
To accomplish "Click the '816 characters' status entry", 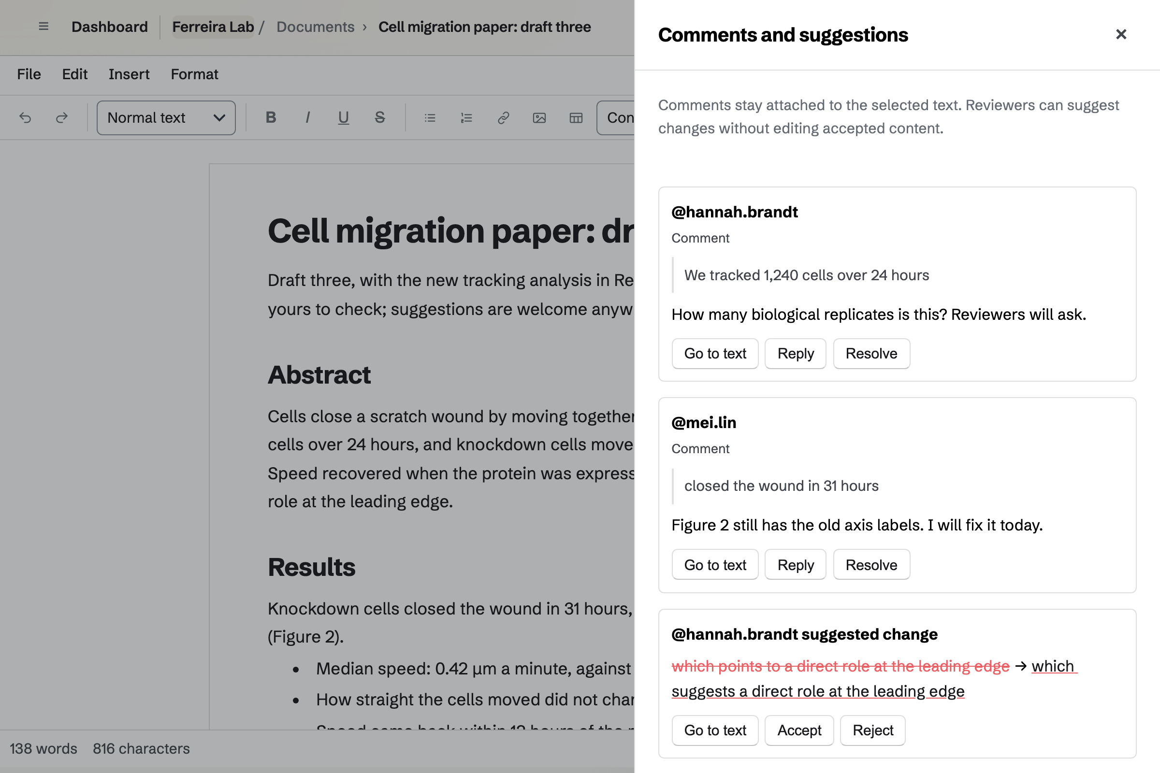I will pos(141,748).
